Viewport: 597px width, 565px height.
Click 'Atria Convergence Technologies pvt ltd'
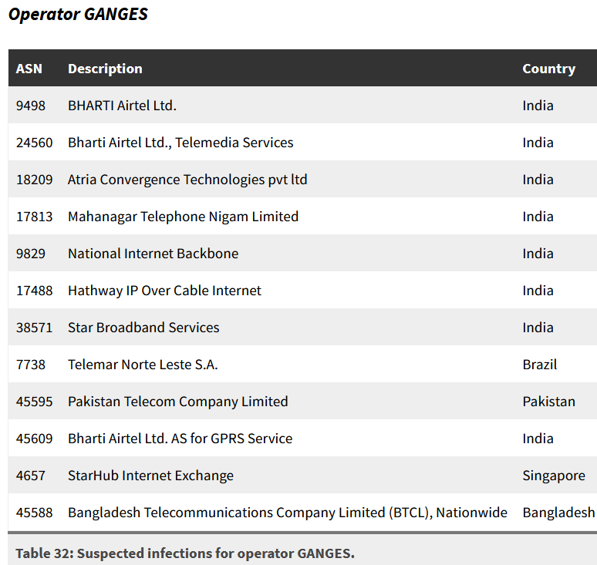pyautogui.click(x=187, y=180)
